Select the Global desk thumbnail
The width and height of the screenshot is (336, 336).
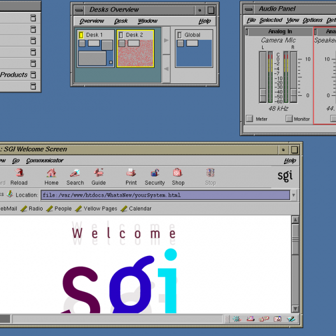tap(194, 48)
